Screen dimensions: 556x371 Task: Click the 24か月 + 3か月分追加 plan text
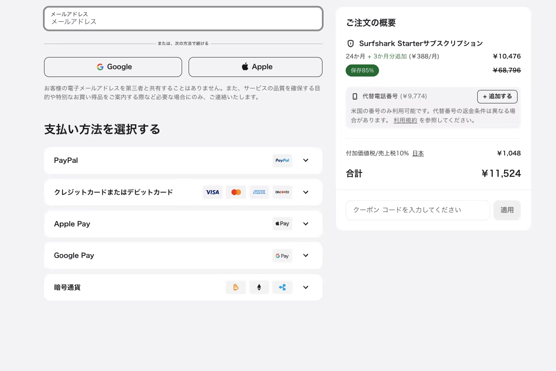pos(376,56)
